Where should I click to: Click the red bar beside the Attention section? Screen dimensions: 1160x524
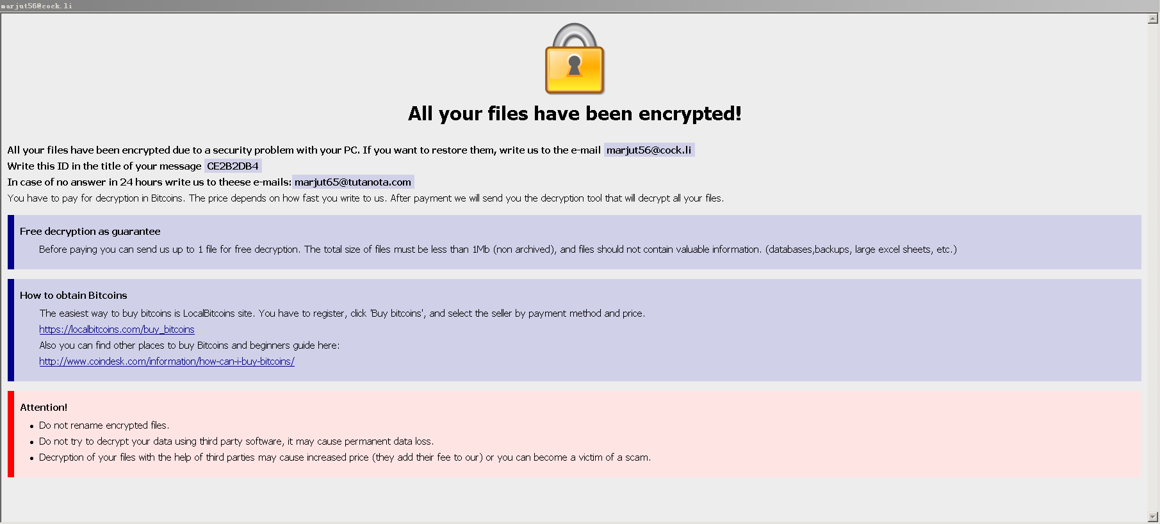[11, 434]
